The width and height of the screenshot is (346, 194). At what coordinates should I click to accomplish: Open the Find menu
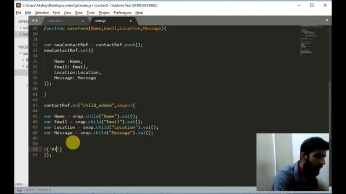point(56,13)
